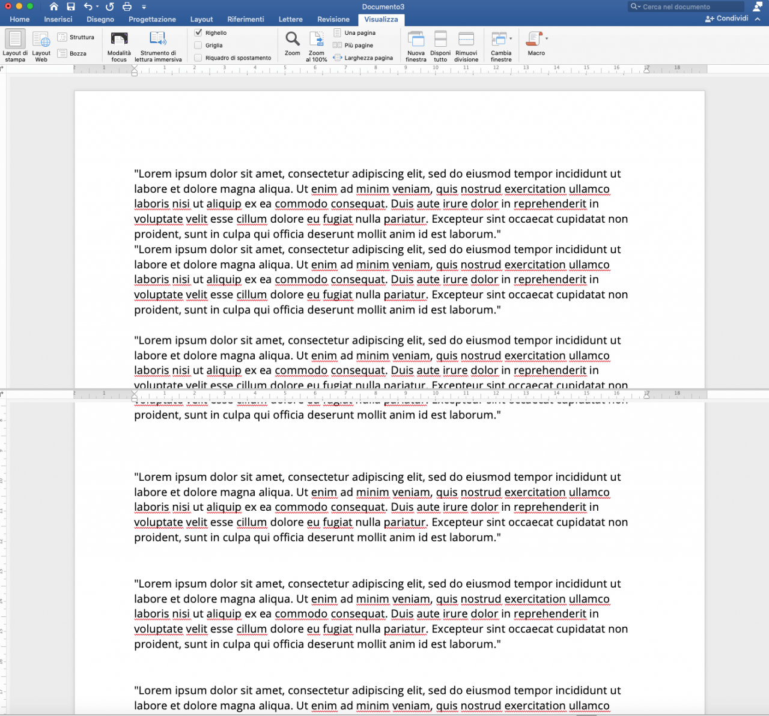Click the right indent marker on top ruler

(646, 71)
